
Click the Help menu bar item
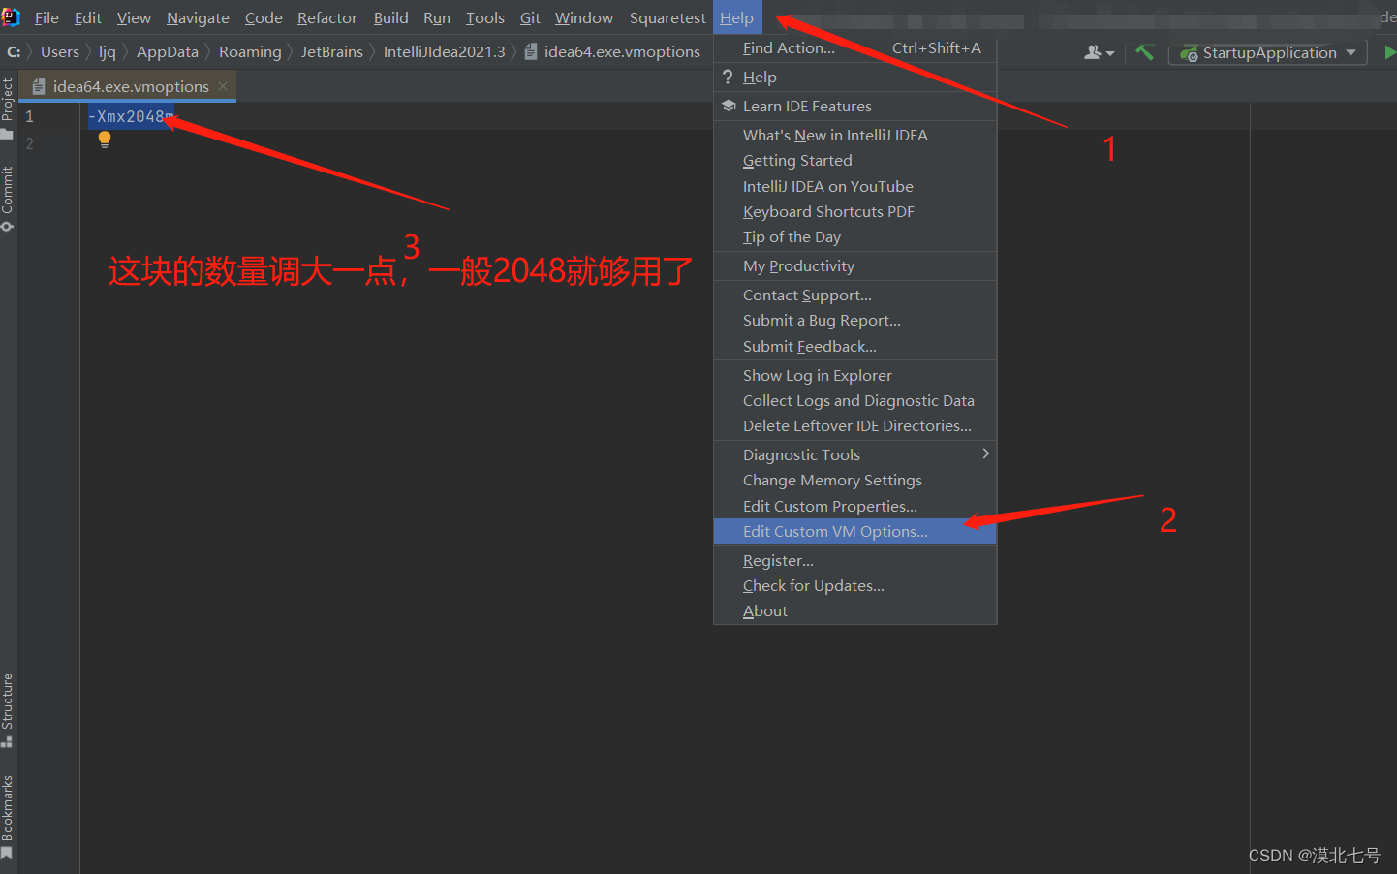(737, 17)
